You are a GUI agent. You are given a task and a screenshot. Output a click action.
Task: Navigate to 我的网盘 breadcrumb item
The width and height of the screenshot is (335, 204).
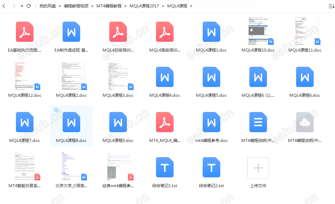pos(48,6)
